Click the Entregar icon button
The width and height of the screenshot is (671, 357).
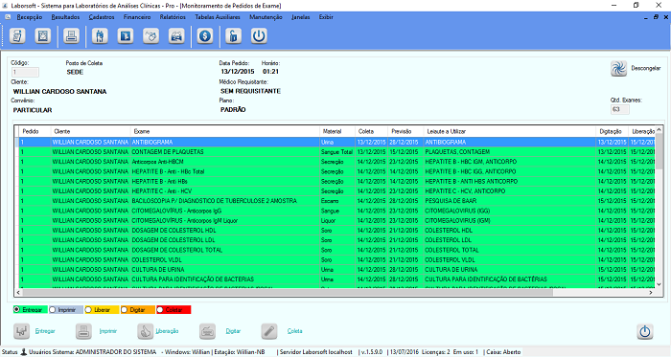[x=21, y=331]
